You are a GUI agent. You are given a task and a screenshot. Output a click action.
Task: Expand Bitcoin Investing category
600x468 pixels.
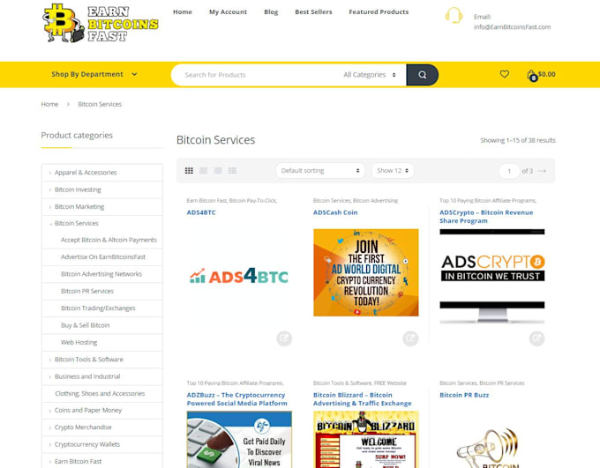[50, 190]
